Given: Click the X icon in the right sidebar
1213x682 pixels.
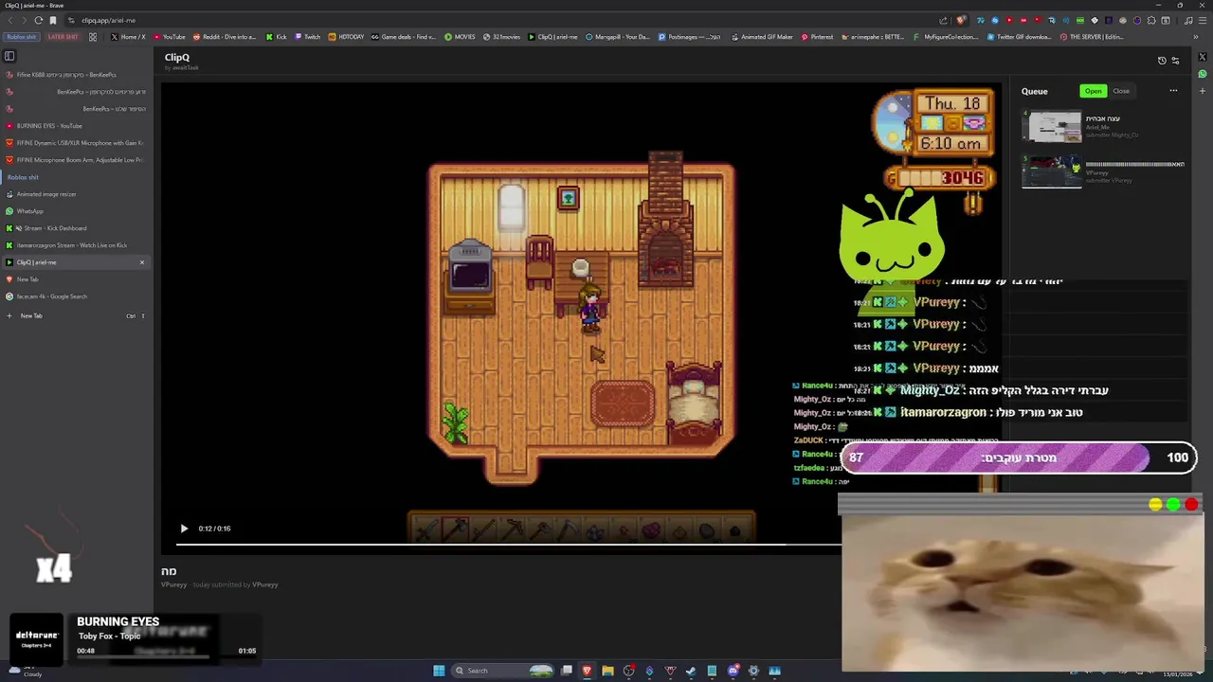Looking at the screenshot, I should click(1203, 57).
